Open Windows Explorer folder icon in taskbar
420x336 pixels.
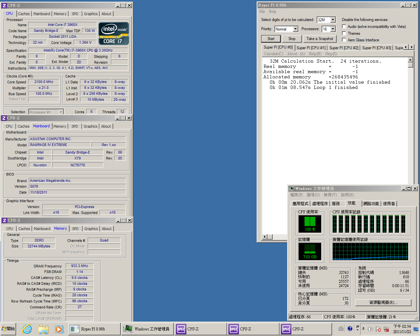pos(43,329)
